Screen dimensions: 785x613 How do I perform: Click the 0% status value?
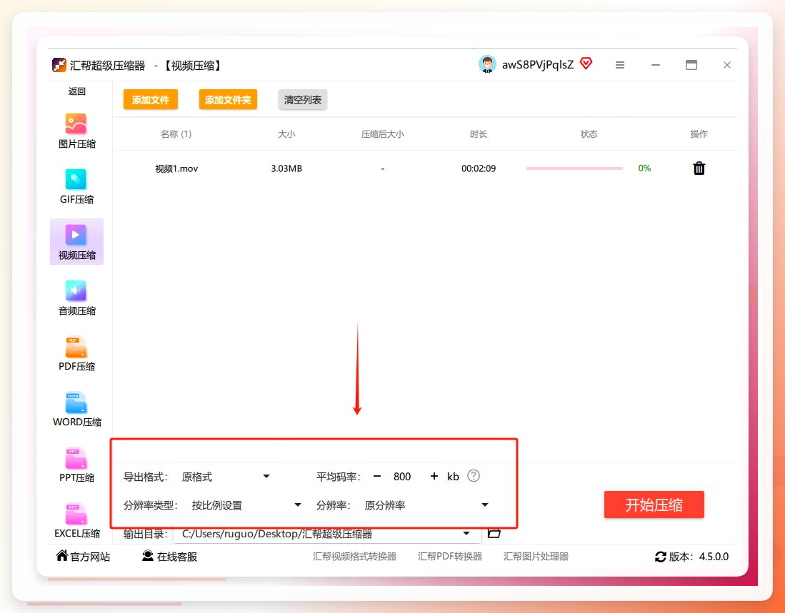point(644,168)
